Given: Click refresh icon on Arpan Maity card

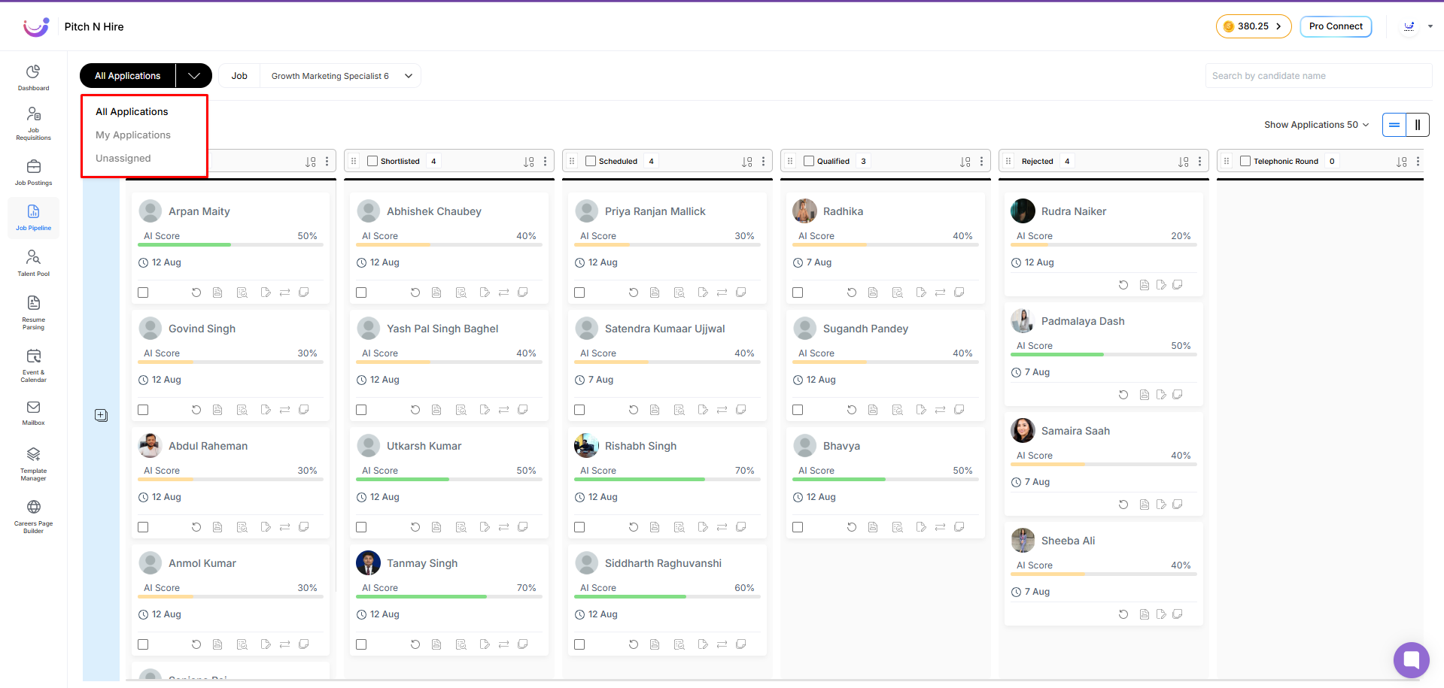Looking at the screenshot, I should point(196,292).
